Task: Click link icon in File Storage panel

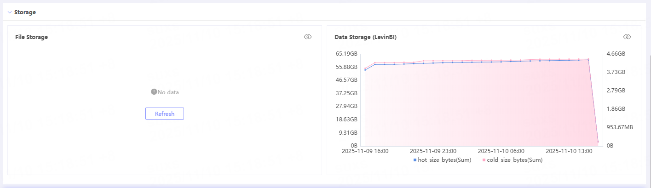Action: coord(308,37)
